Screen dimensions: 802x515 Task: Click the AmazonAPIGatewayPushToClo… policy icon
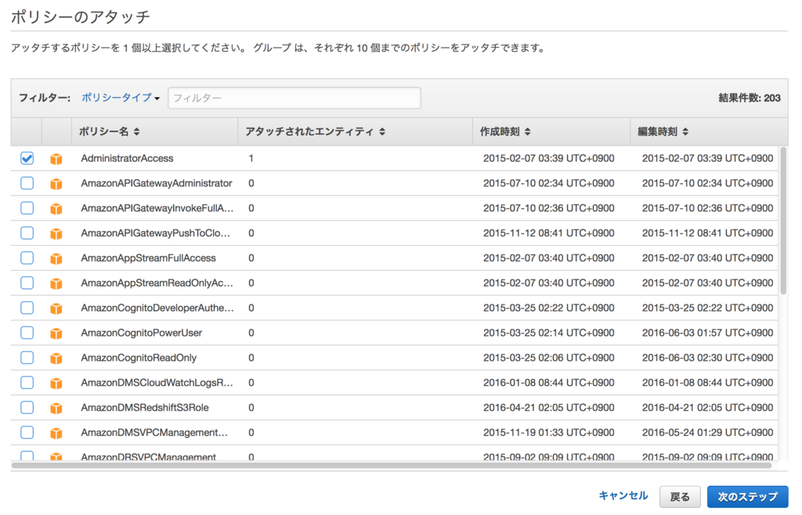coord(56,234)
